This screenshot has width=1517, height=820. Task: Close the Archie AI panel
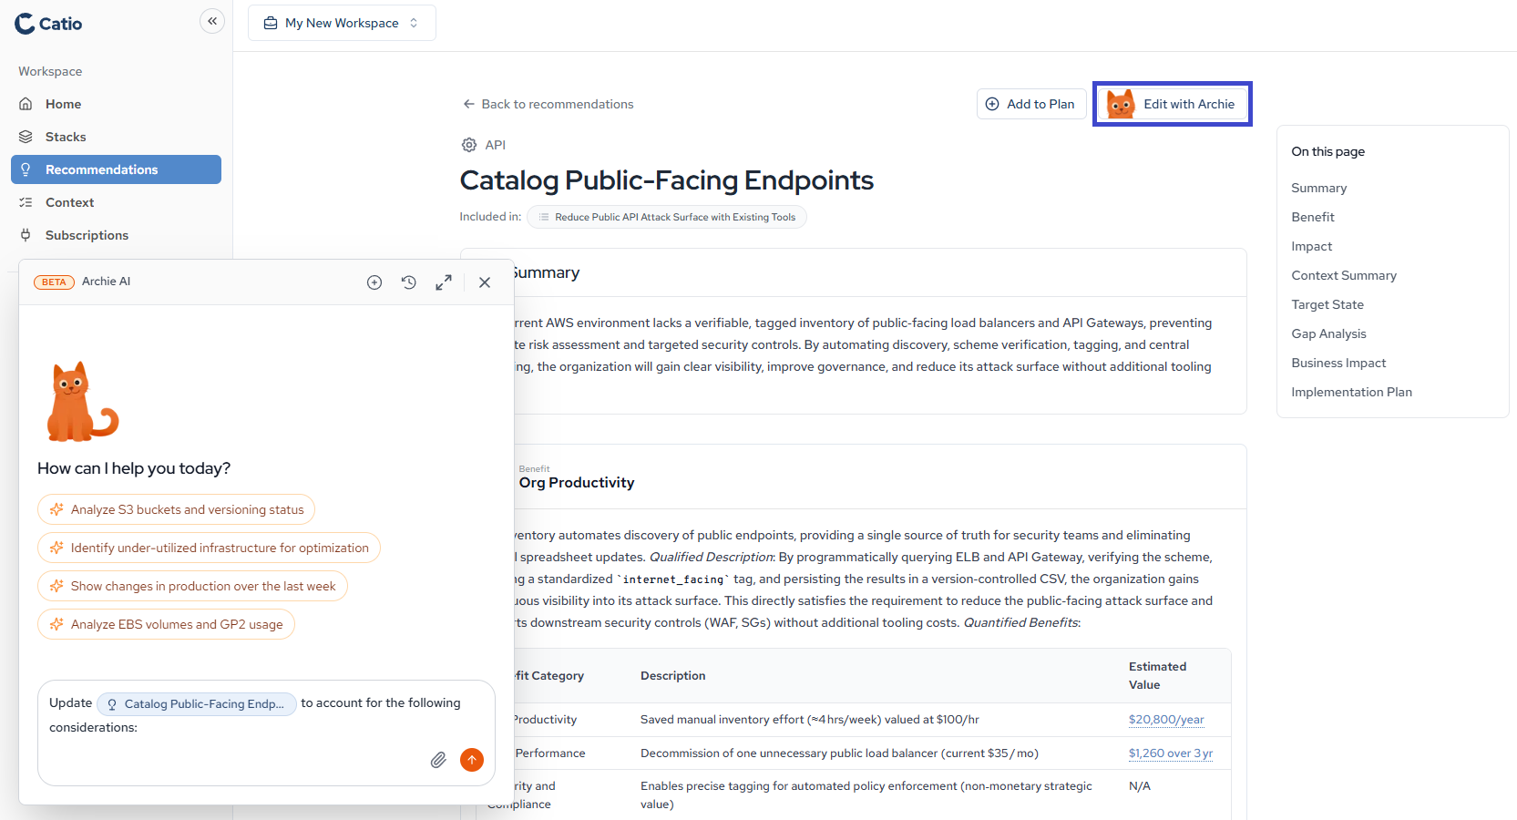tap(485, 282)
